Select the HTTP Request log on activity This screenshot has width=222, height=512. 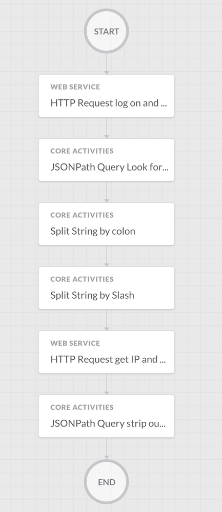107,96
